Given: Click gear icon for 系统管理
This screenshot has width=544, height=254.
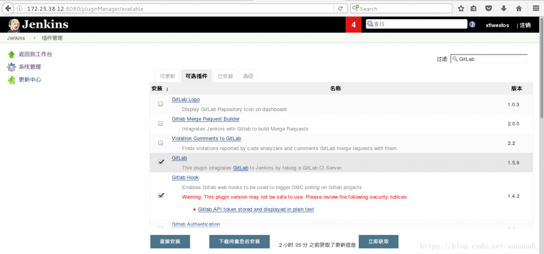Looking at the screenshot, I should point(11,67).
